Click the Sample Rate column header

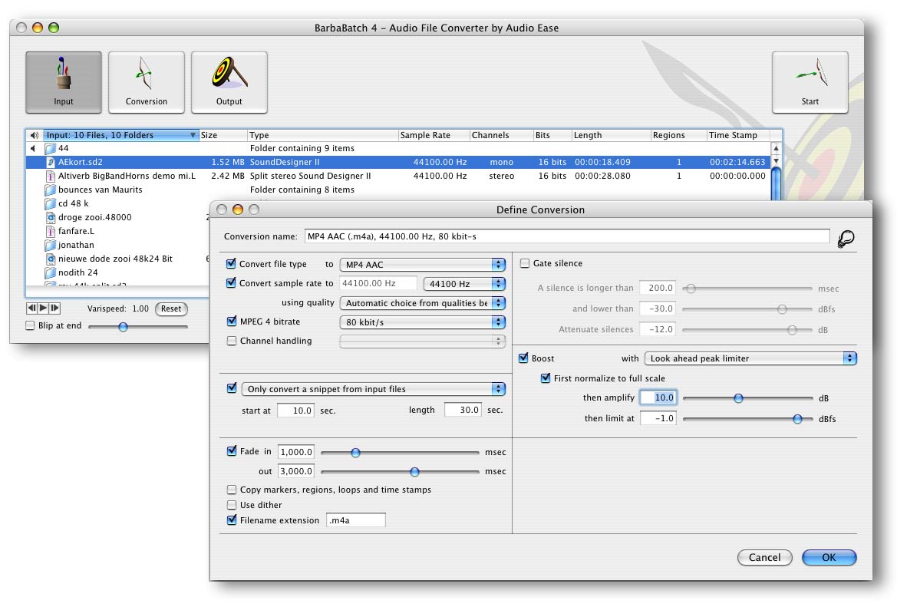434,135
